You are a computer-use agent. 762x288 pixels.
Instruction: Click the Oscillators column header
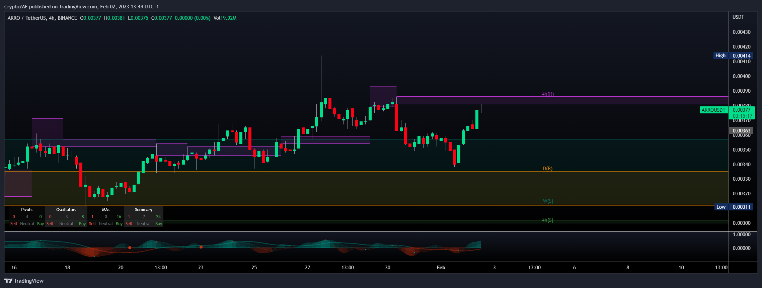tap(66, 210)
